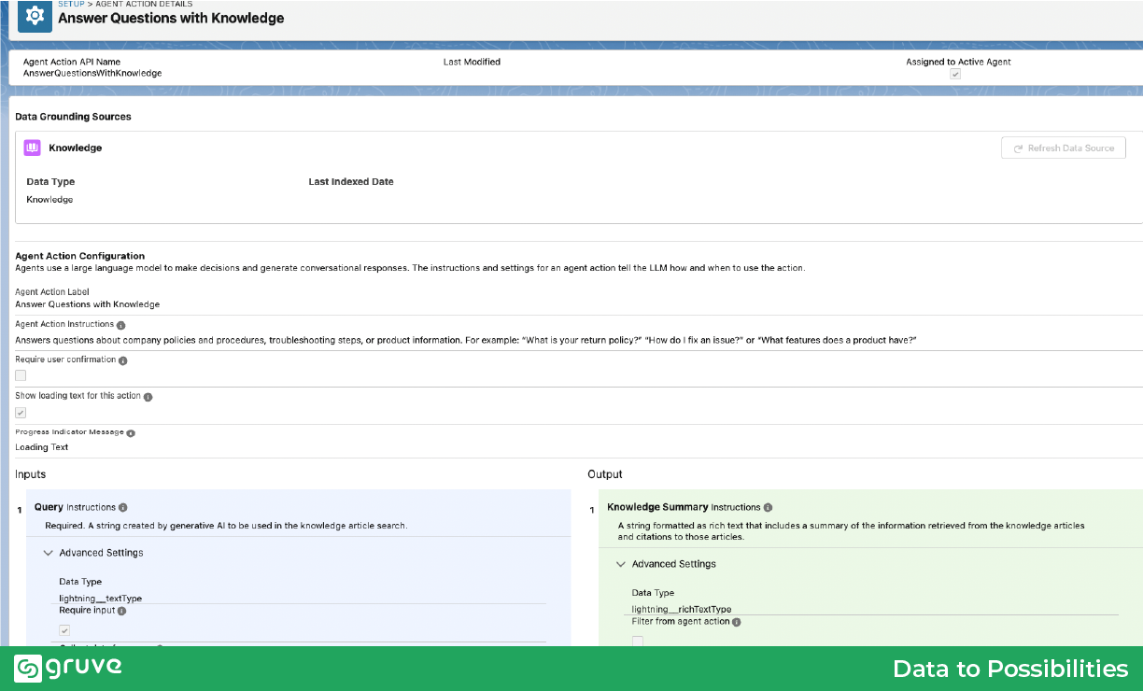Open the SETUP breadcrumb link

71,4
